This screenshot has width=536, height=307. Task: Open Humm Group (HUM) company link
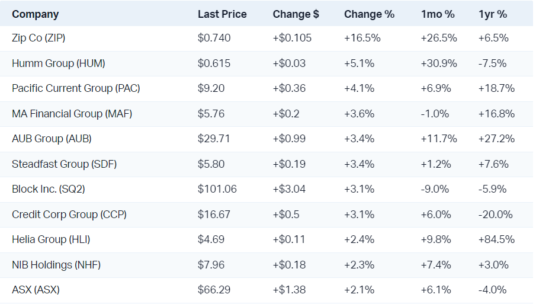(x=59, y=63)
